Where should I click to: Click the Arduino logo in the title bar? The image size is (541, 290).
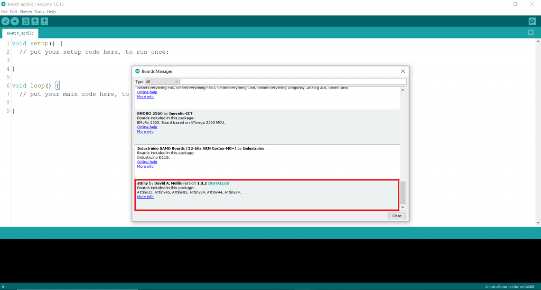[4, 4]
